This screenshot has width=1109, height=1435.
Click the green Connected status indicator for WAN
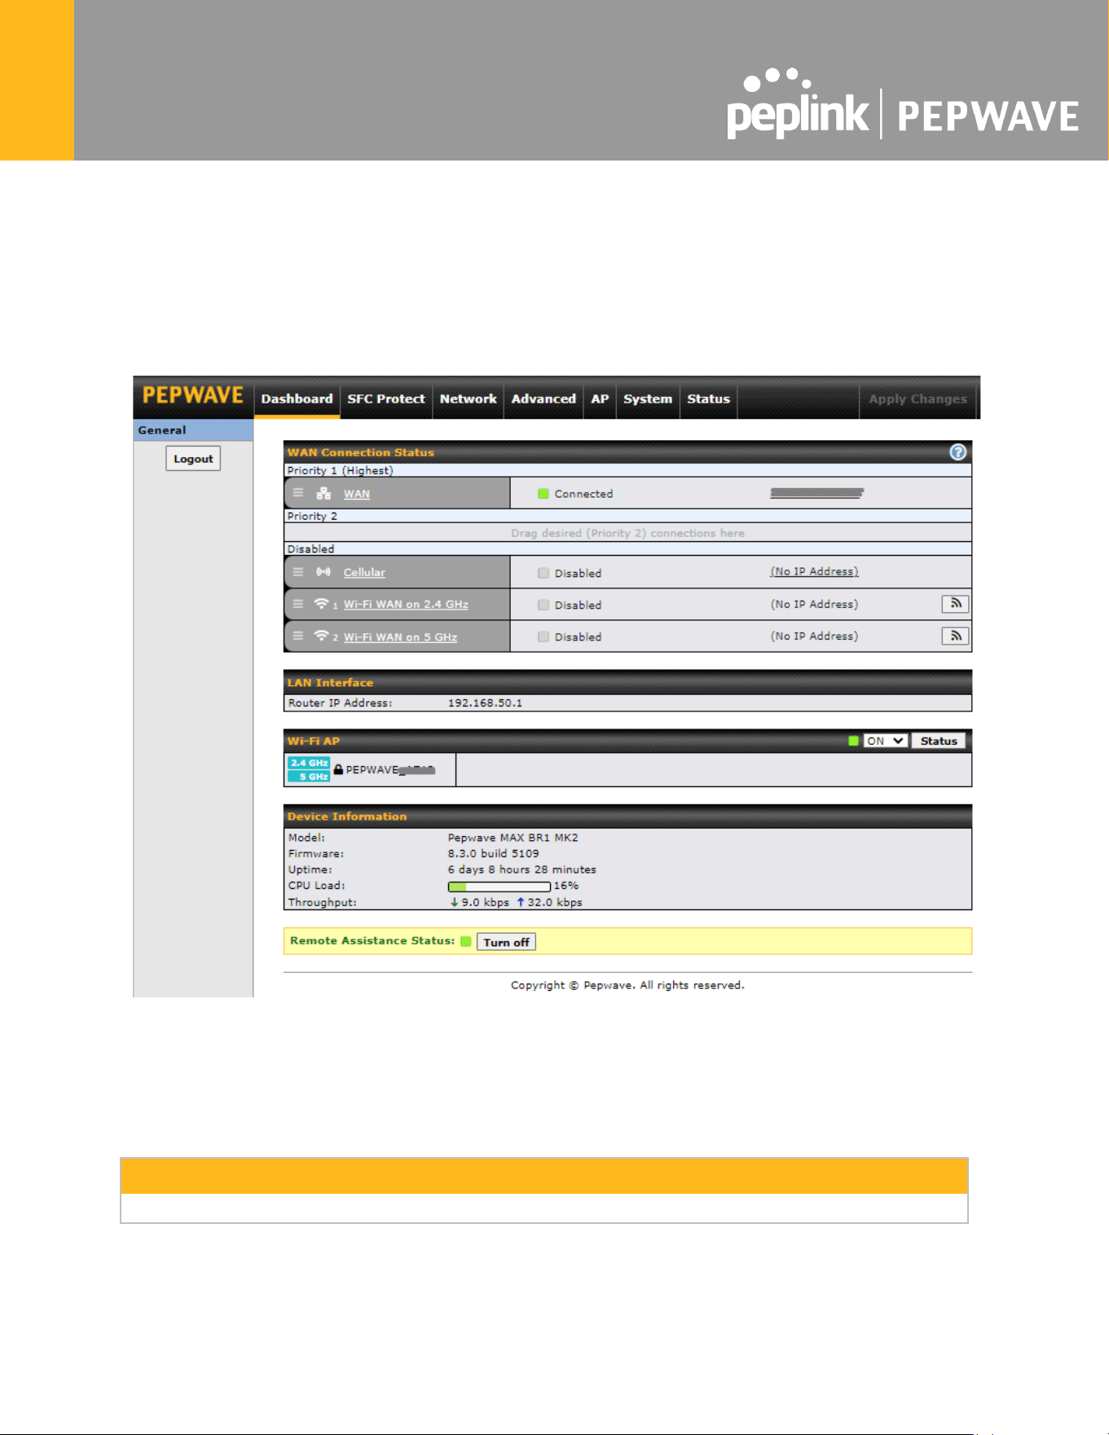[543, 494]
